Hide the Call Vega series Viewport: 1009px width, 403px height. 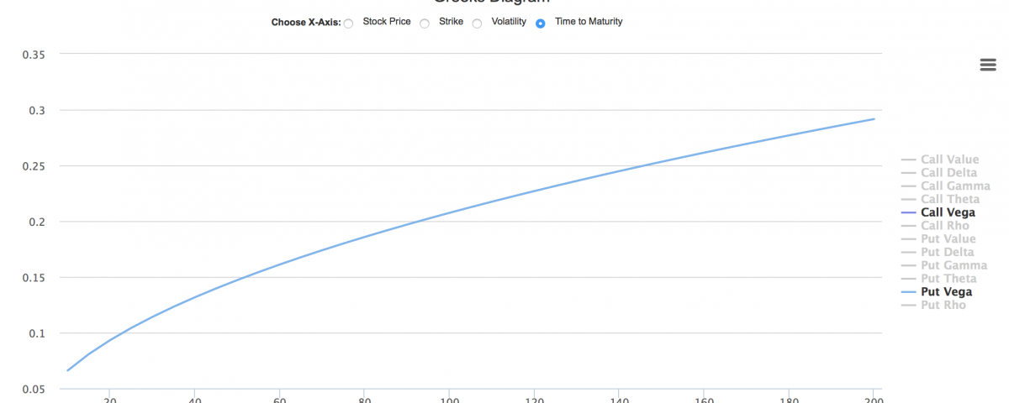948,213
